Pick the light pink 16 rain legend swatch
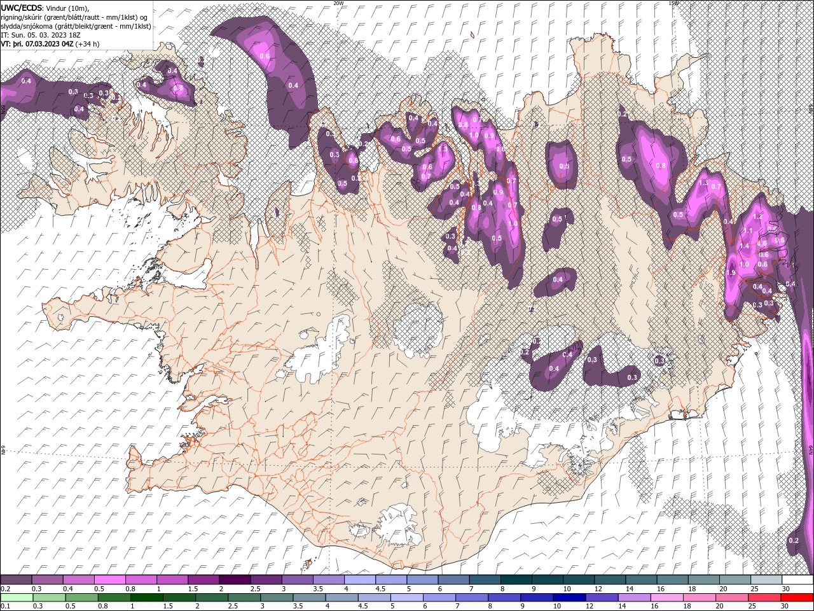Screen dimensions: 814x611 (x=666, y=597)
